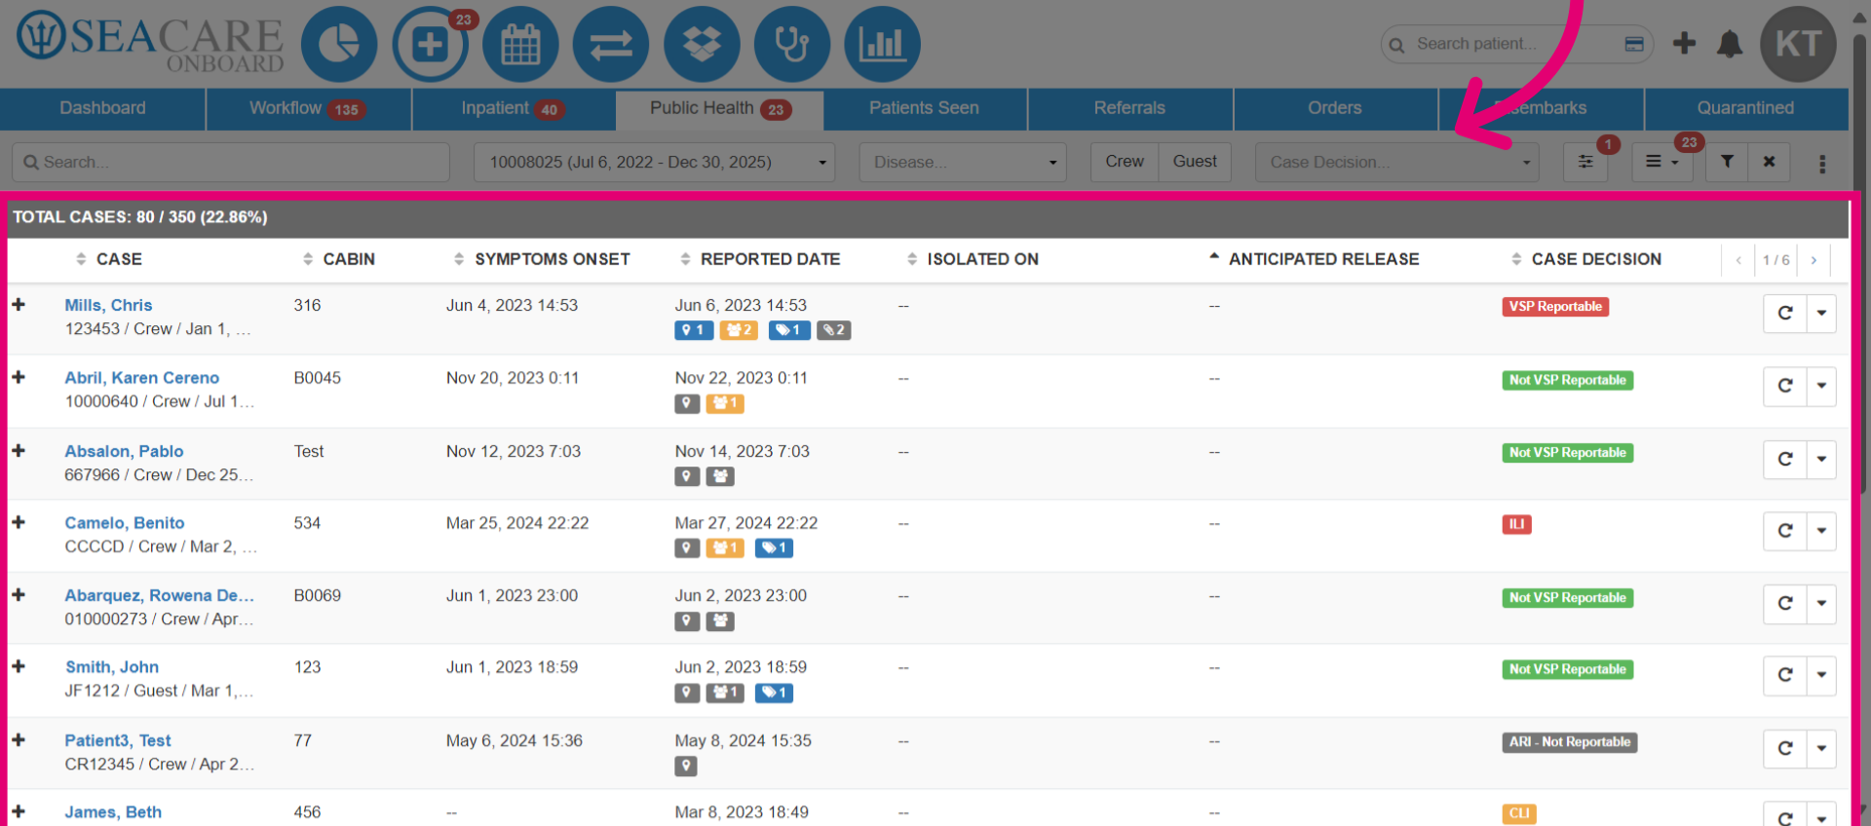Open the KT user avatar
The image size is (1871, 826).
click(1798, 44)
